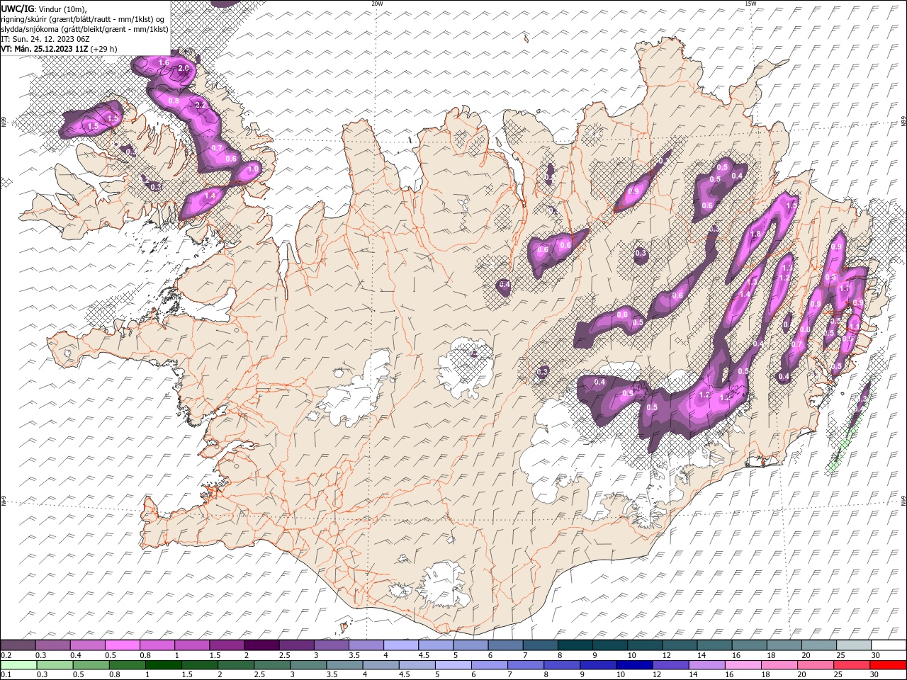Click the white legend swatch labeled 30
907x680 pixels.
(889, 645)
